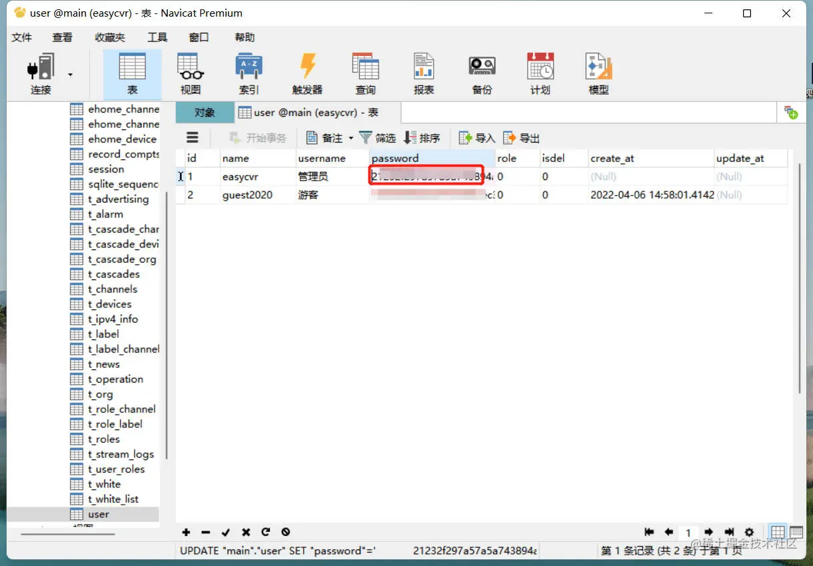Viewport: 813px width, 566px height.
Task: Open the 文件 menu
Action: pyautogui.click(x=22, y=37)
